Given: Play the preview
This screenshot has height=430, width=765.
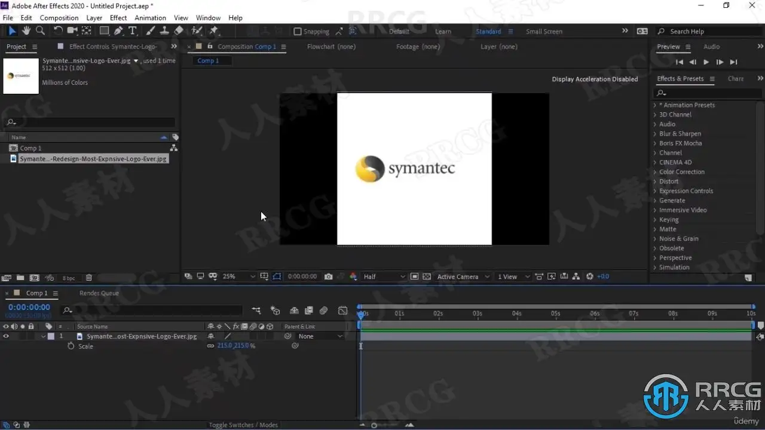Looking at the screenshot, I should tap(706, 62).
